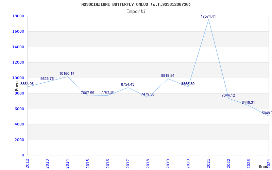
Task: Click the x-axis year 2022
Action: pyautogui.click(x=228, y=164)
